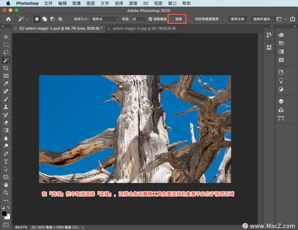The width and height of the screenshot is (298, 230).
Task: Open the Apple menu
Action: pyautogui.click(x=8, y=3)
